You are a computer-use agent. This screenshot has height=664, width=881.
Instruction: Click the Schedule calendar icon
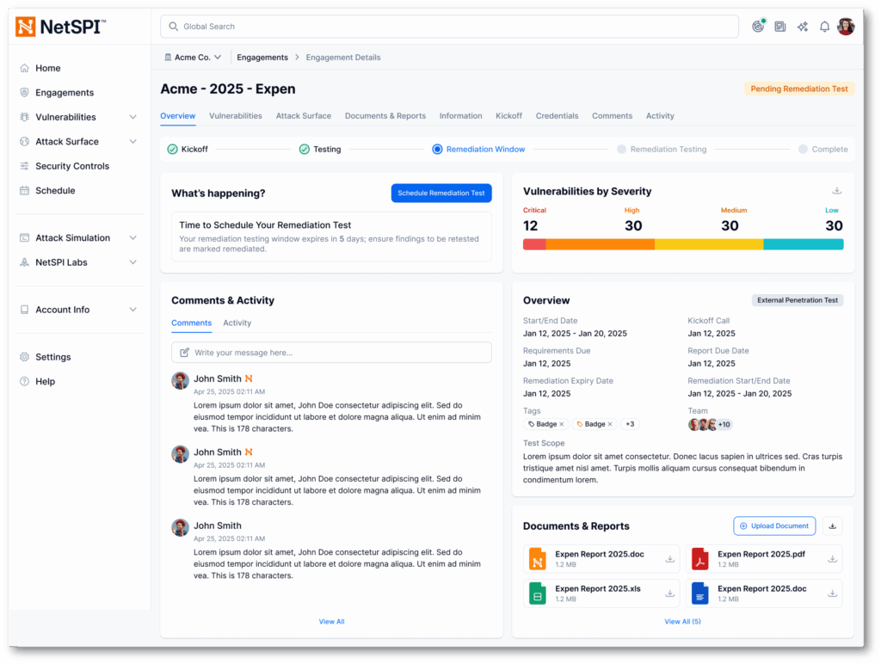(x=24, y=190)
